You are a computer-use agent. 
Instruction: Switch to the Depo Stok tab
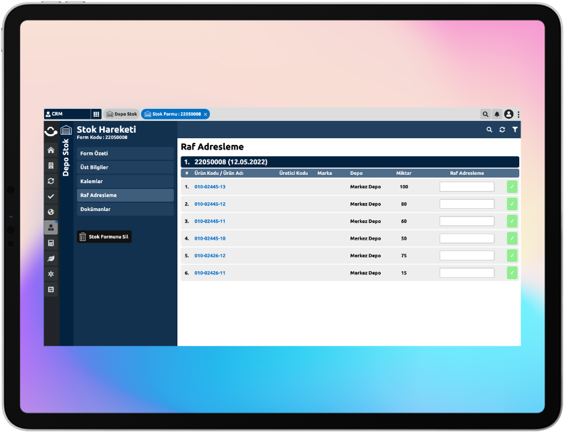122,114
